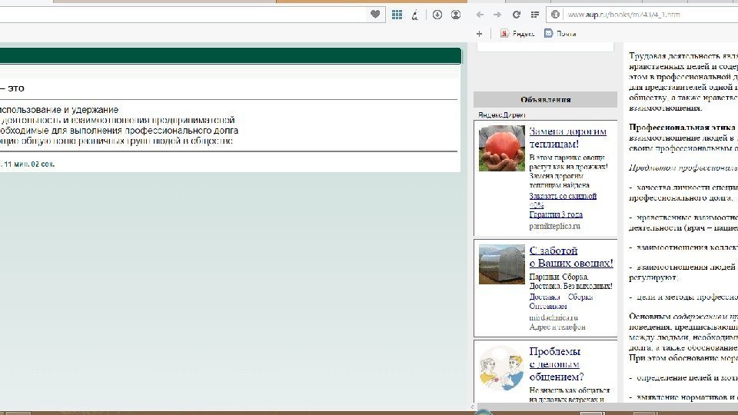This screenshot has height=415, width=738.
Task: Reload the aup.ru page
Action: click(x=517, y=15)
